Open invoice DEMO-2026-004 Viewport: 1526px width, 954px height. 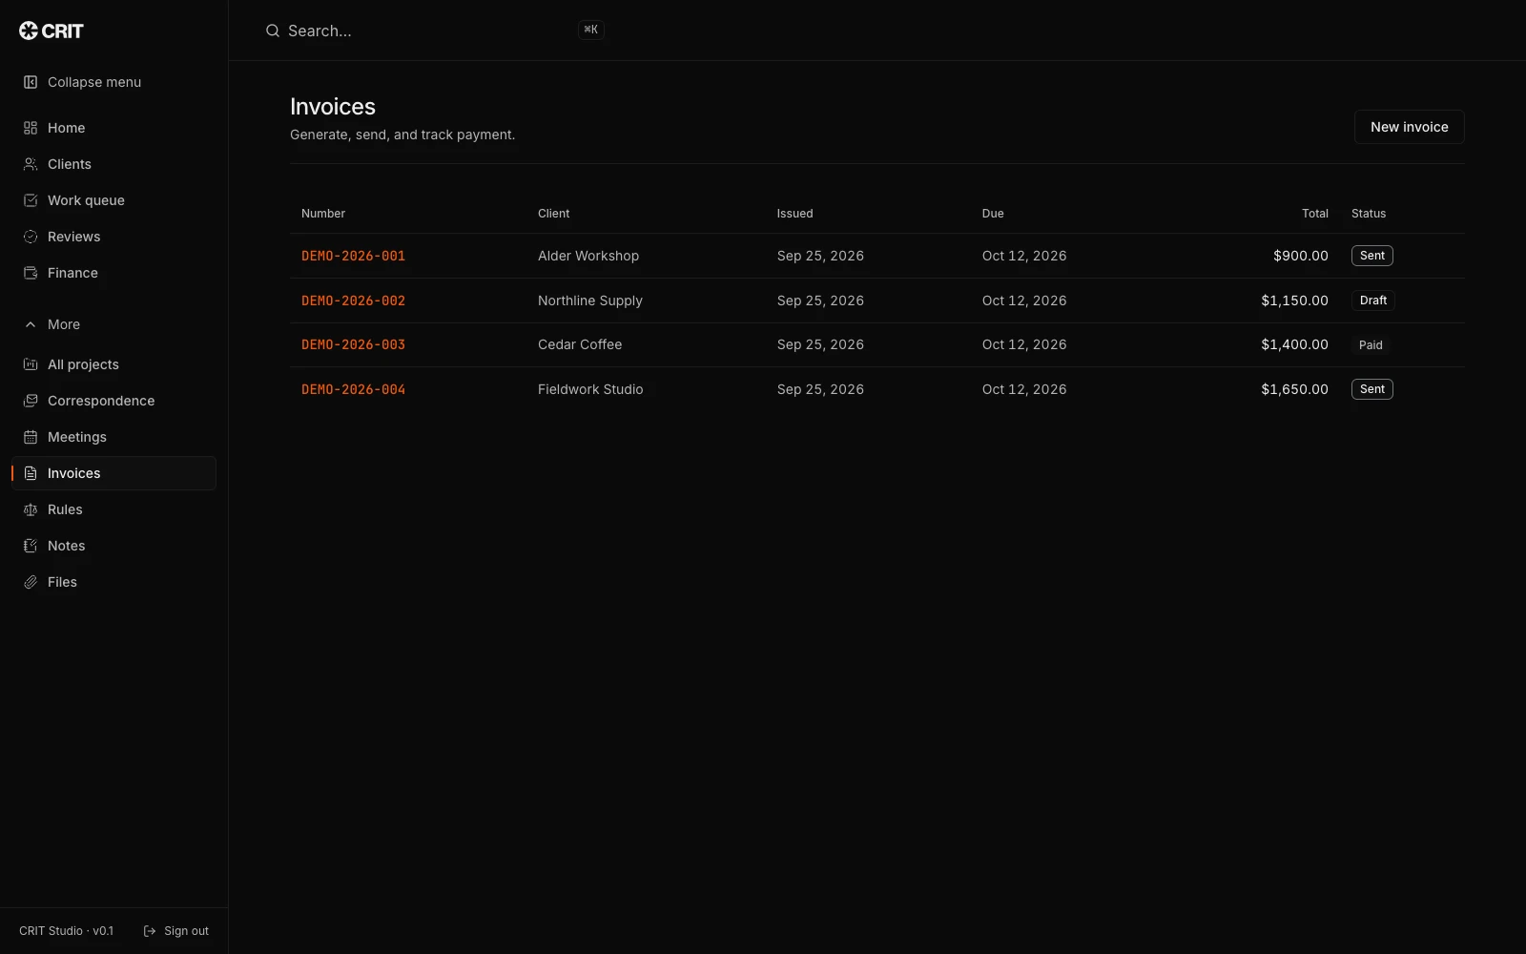353,389
